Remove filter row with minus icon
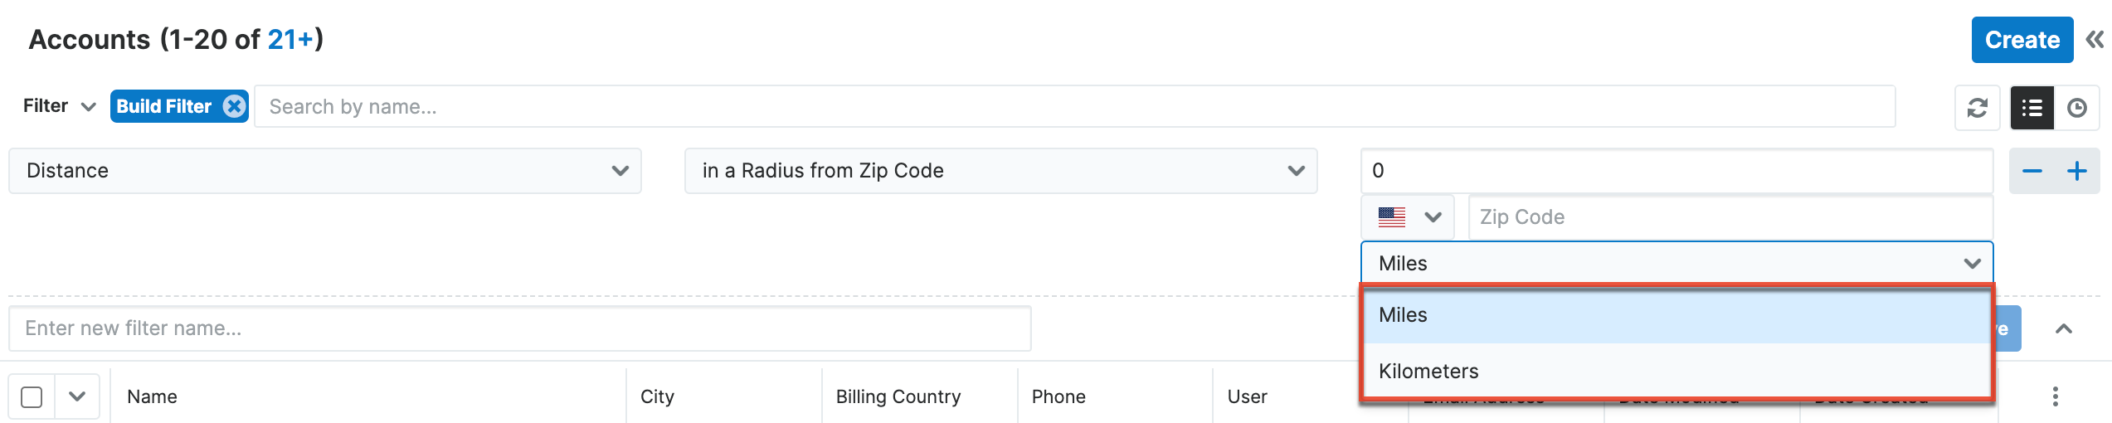 (x=2032, y=171)
